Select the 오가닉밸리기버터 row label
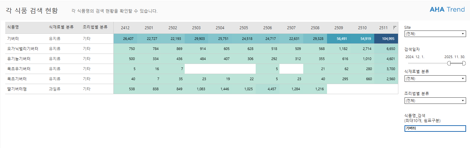470x148 pixels. pyautogui.click(x=23, y=49)
